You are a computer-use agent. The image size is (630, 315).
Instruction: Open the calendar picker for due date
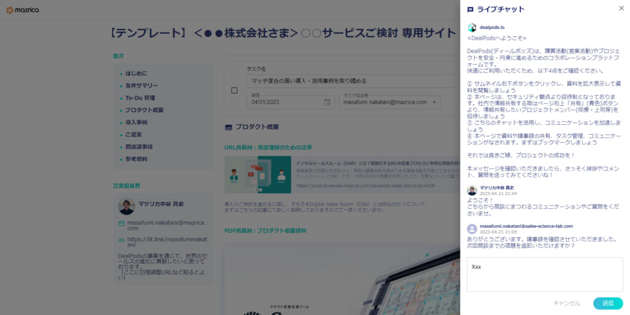pos(327,102)
